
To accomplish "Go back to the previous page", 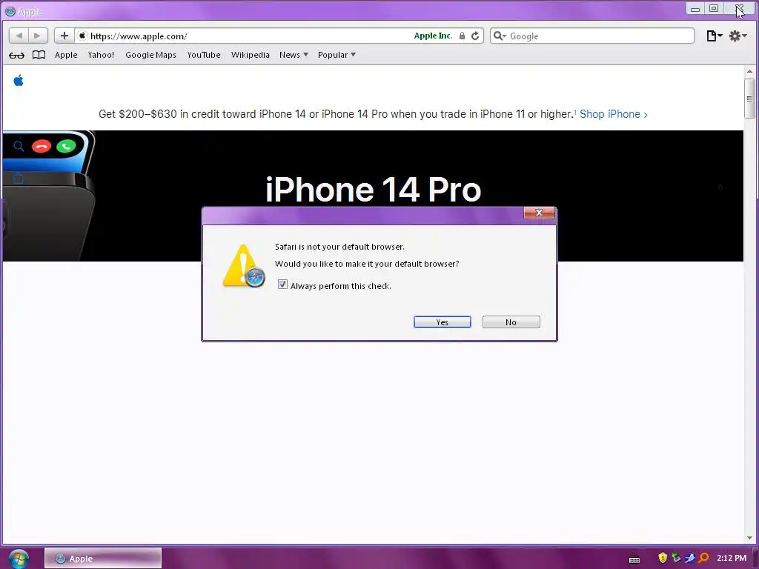I will (x=19, y=36).
